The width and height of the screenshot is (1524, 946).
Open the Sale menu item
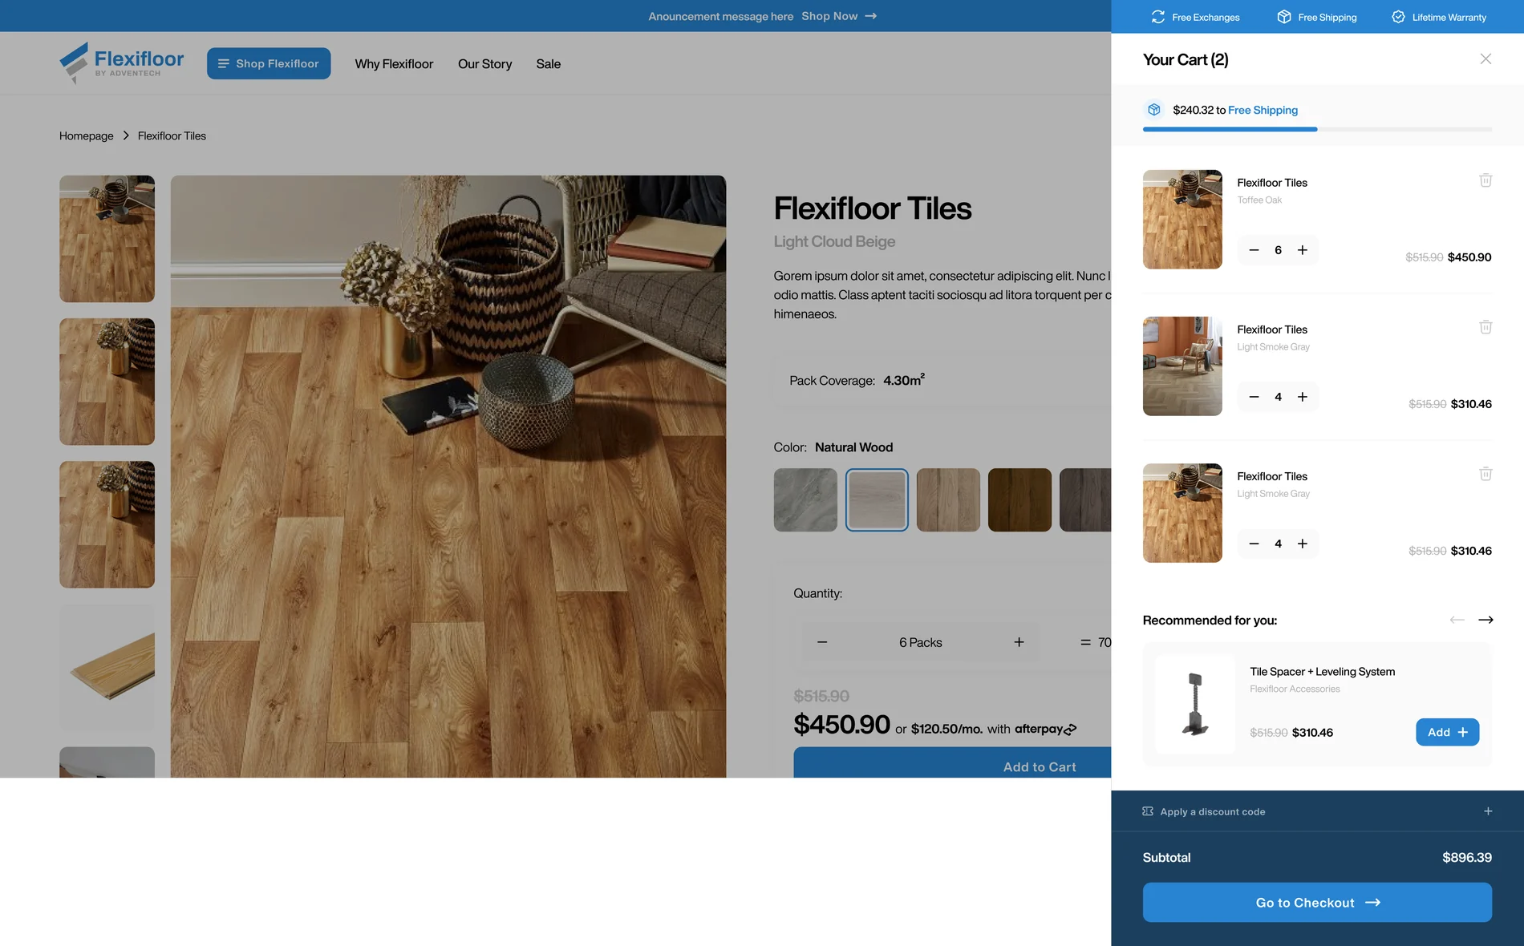pyautogui.click(x=549, y=64)
